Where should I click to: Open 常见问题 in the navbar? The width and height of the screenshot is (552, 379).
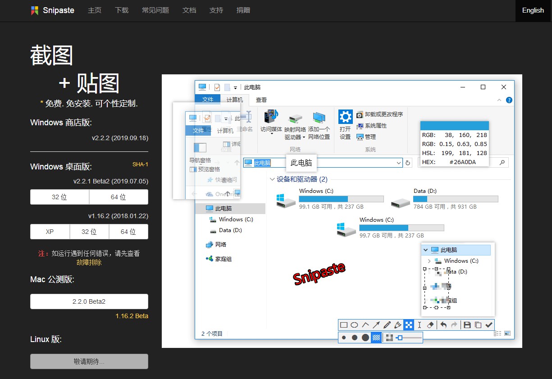click(x=155, y=10)
